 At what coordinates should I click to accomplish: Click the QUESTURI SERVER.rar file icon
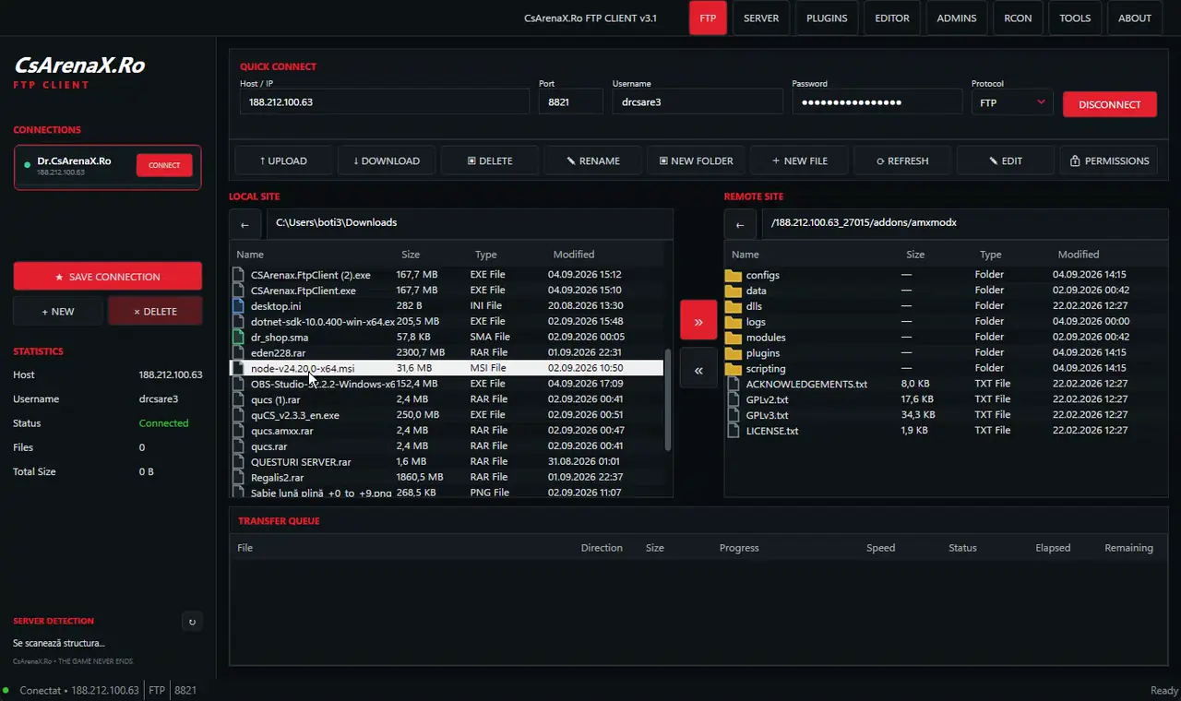click(239, 462)
